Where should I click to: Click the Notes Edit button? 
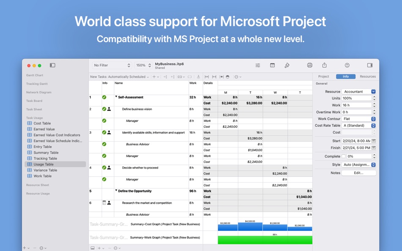pos(359,173)
